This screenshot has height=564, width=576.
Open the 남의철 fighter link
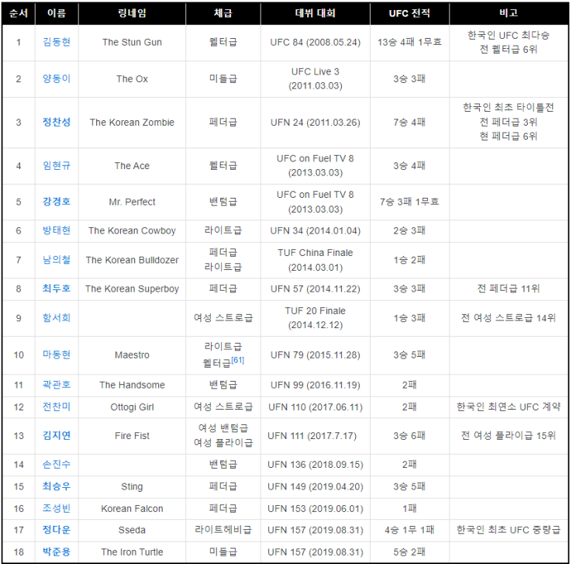[x=57, y=260]
